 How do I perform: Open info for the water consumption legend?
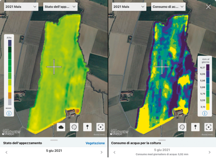pyautogui.click(x=205, y=113)
